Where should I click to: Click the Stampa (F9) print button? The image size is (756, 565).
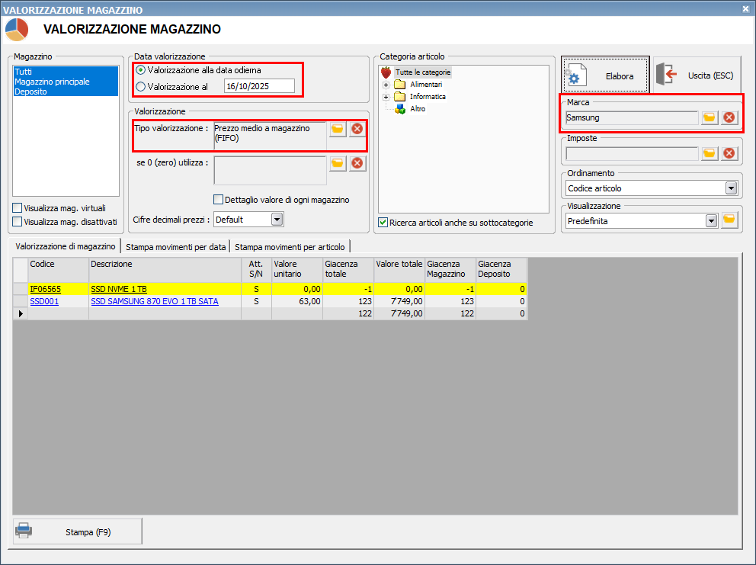77,531
